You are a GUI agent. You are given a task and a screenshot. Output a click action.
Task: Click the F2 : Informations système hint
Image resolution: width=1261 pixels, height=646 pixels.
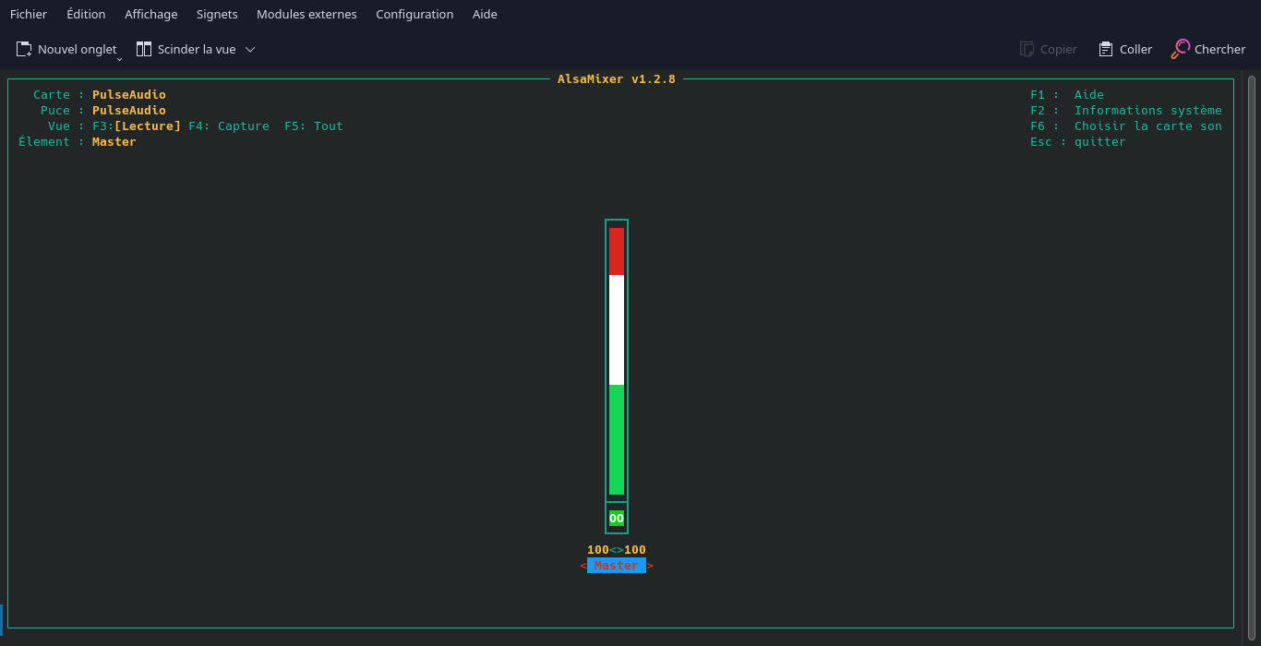[1126, 111]
